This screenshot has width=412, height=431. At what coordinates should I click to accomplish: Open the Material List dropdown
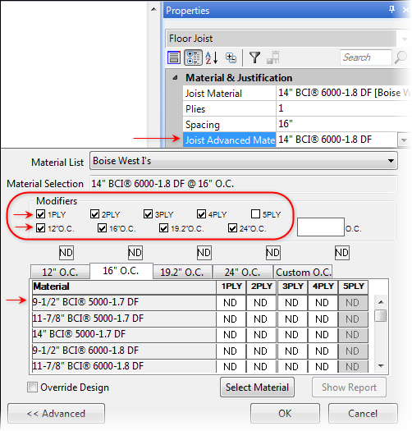(x=391, y=161)
